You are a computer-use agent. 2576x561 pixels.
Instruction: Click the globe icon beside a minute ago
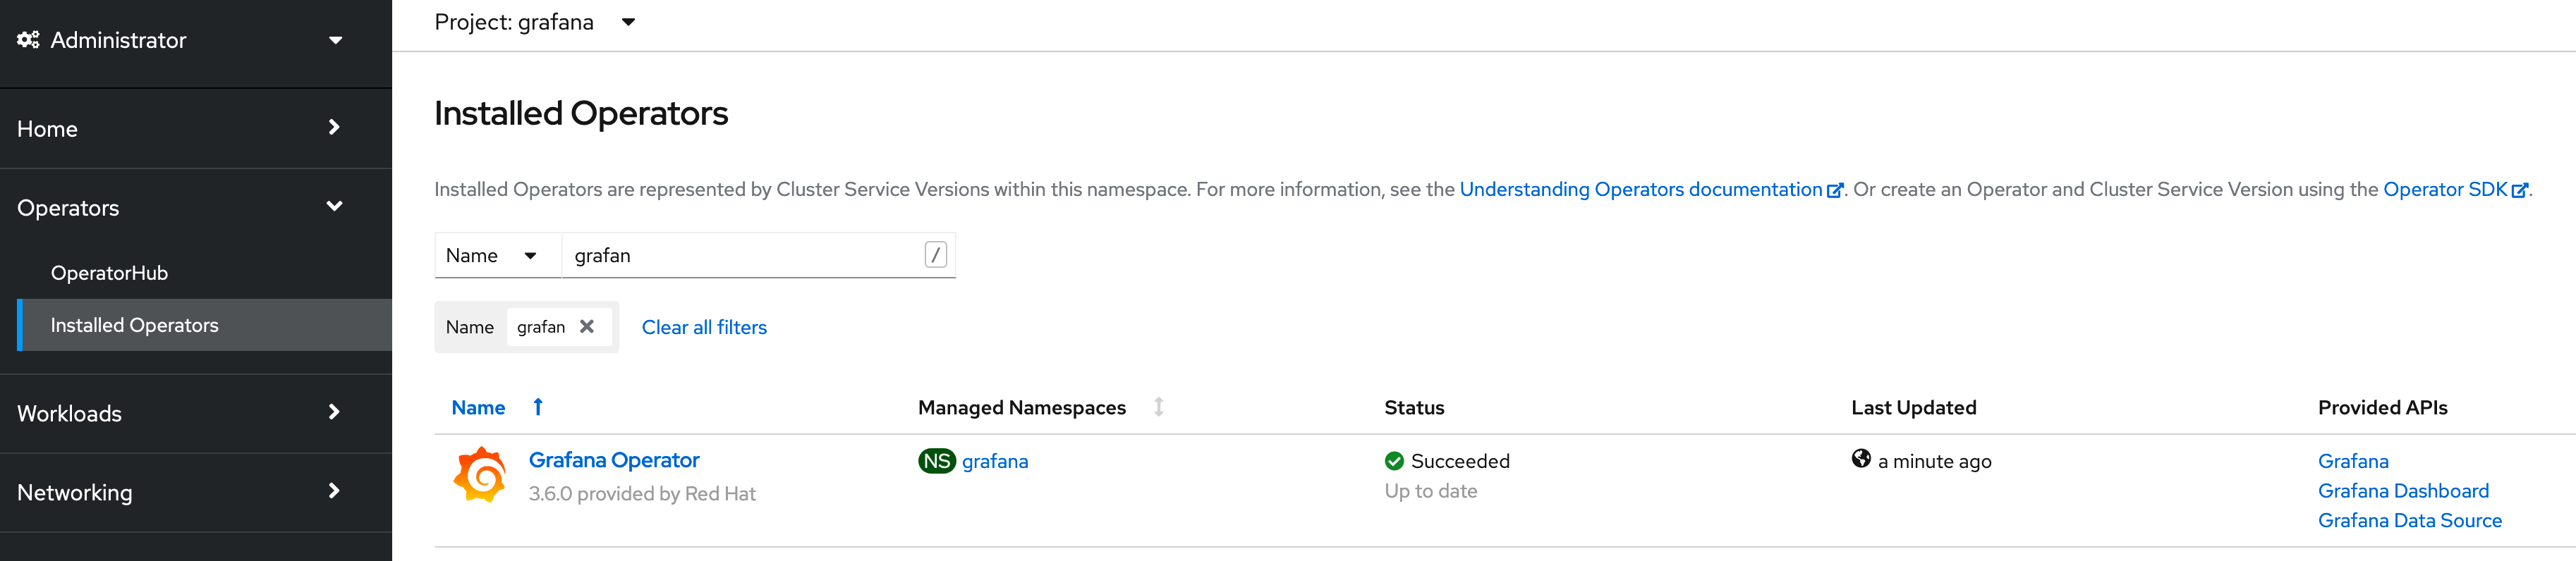click(x=1861, y=459)
